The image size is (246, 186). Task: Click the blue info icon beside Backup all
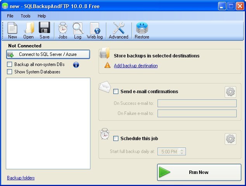[76, 65]
